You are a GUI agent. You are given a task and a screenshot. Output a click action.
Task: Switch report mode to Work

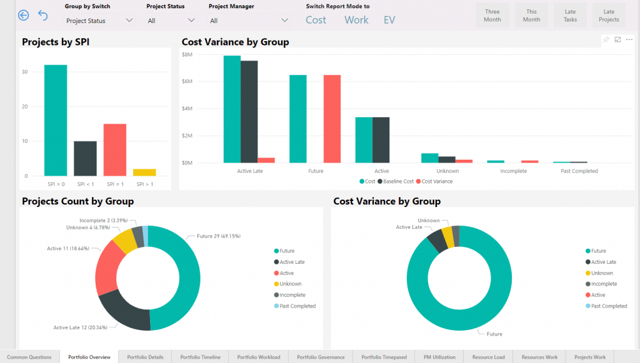pyautogui.click(x=356, y=19)
